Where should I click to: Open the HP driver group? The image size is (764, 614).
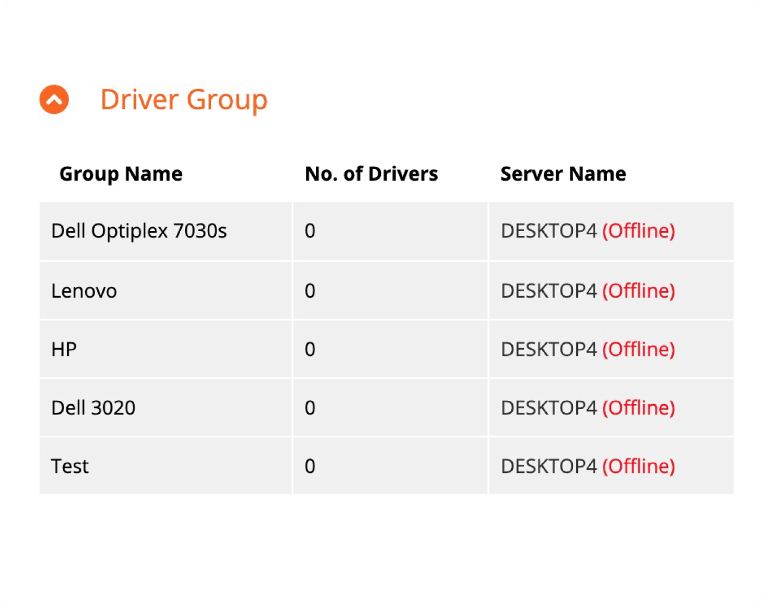[64, 350]
